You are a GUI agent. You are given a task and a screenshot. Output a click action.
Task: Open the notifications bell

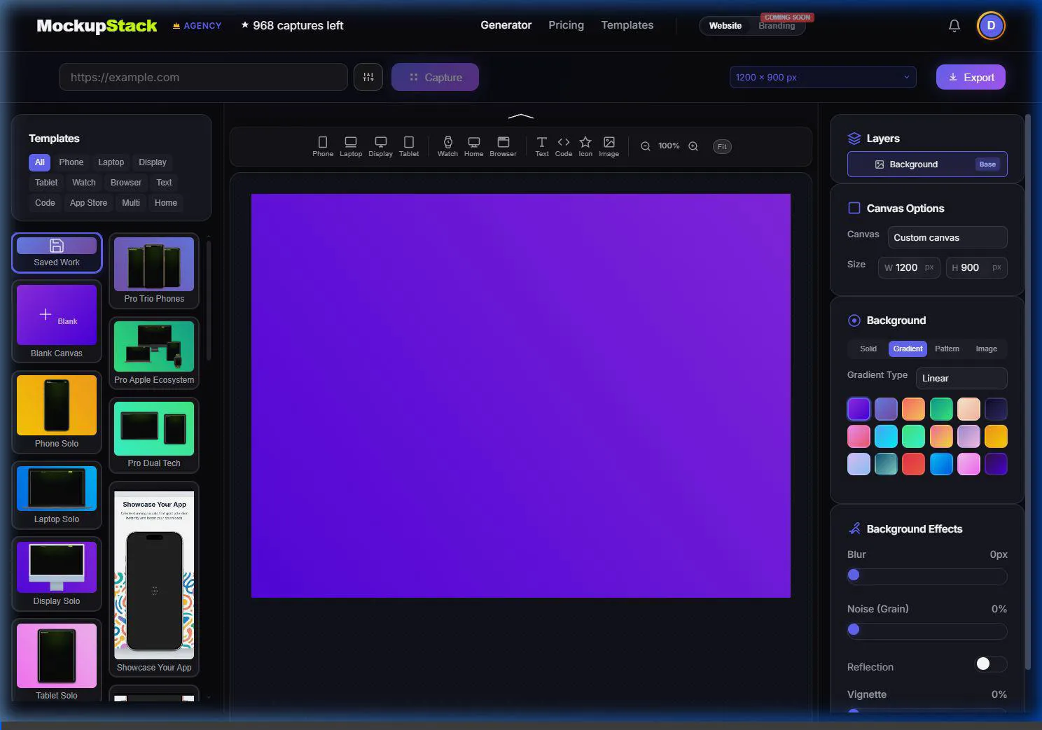954,26
